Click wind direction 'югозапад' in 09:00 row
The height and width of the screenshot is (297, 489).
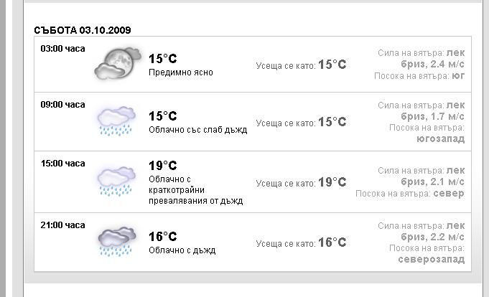[440, 138]
